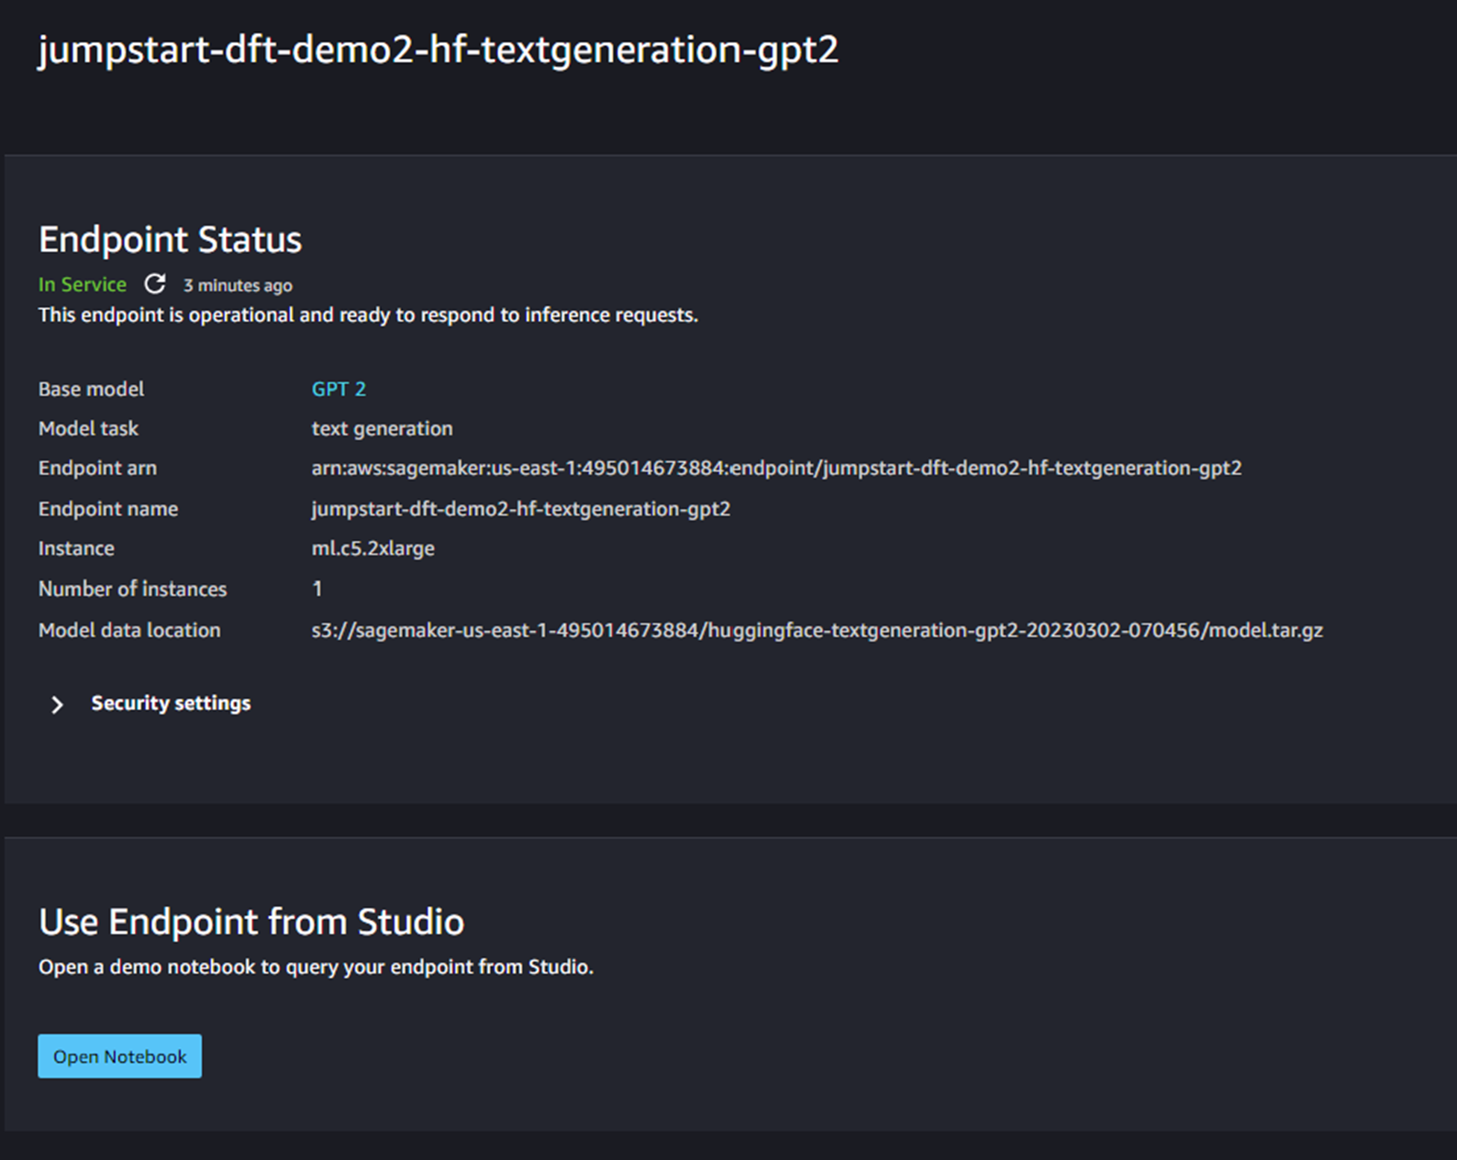
Task: Click the Instance field label
Action: point(76,548)
